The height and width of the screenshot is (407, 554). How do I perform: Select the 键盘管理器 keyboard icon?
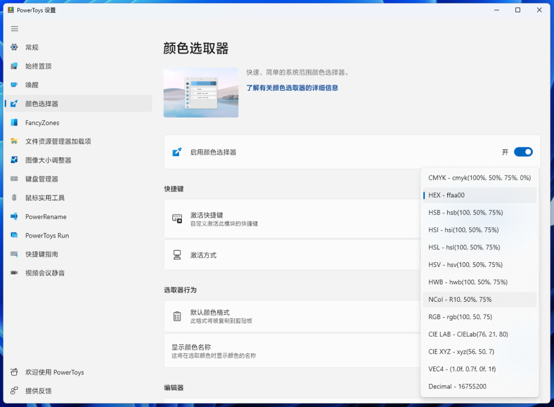pyautogui.click(x=14, y=179)
